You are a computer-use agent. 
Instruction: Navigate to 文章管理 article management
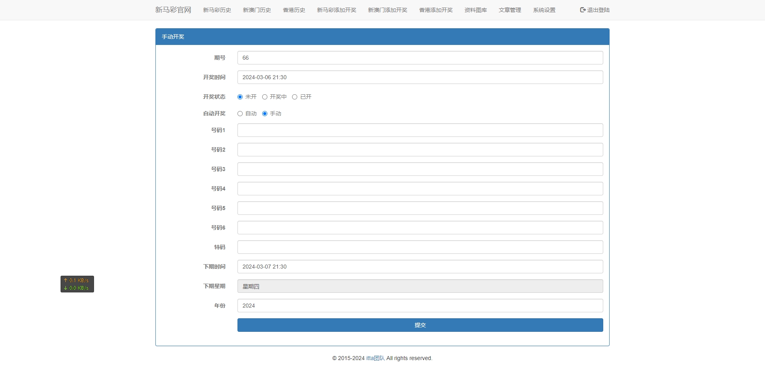pos(510,10)
